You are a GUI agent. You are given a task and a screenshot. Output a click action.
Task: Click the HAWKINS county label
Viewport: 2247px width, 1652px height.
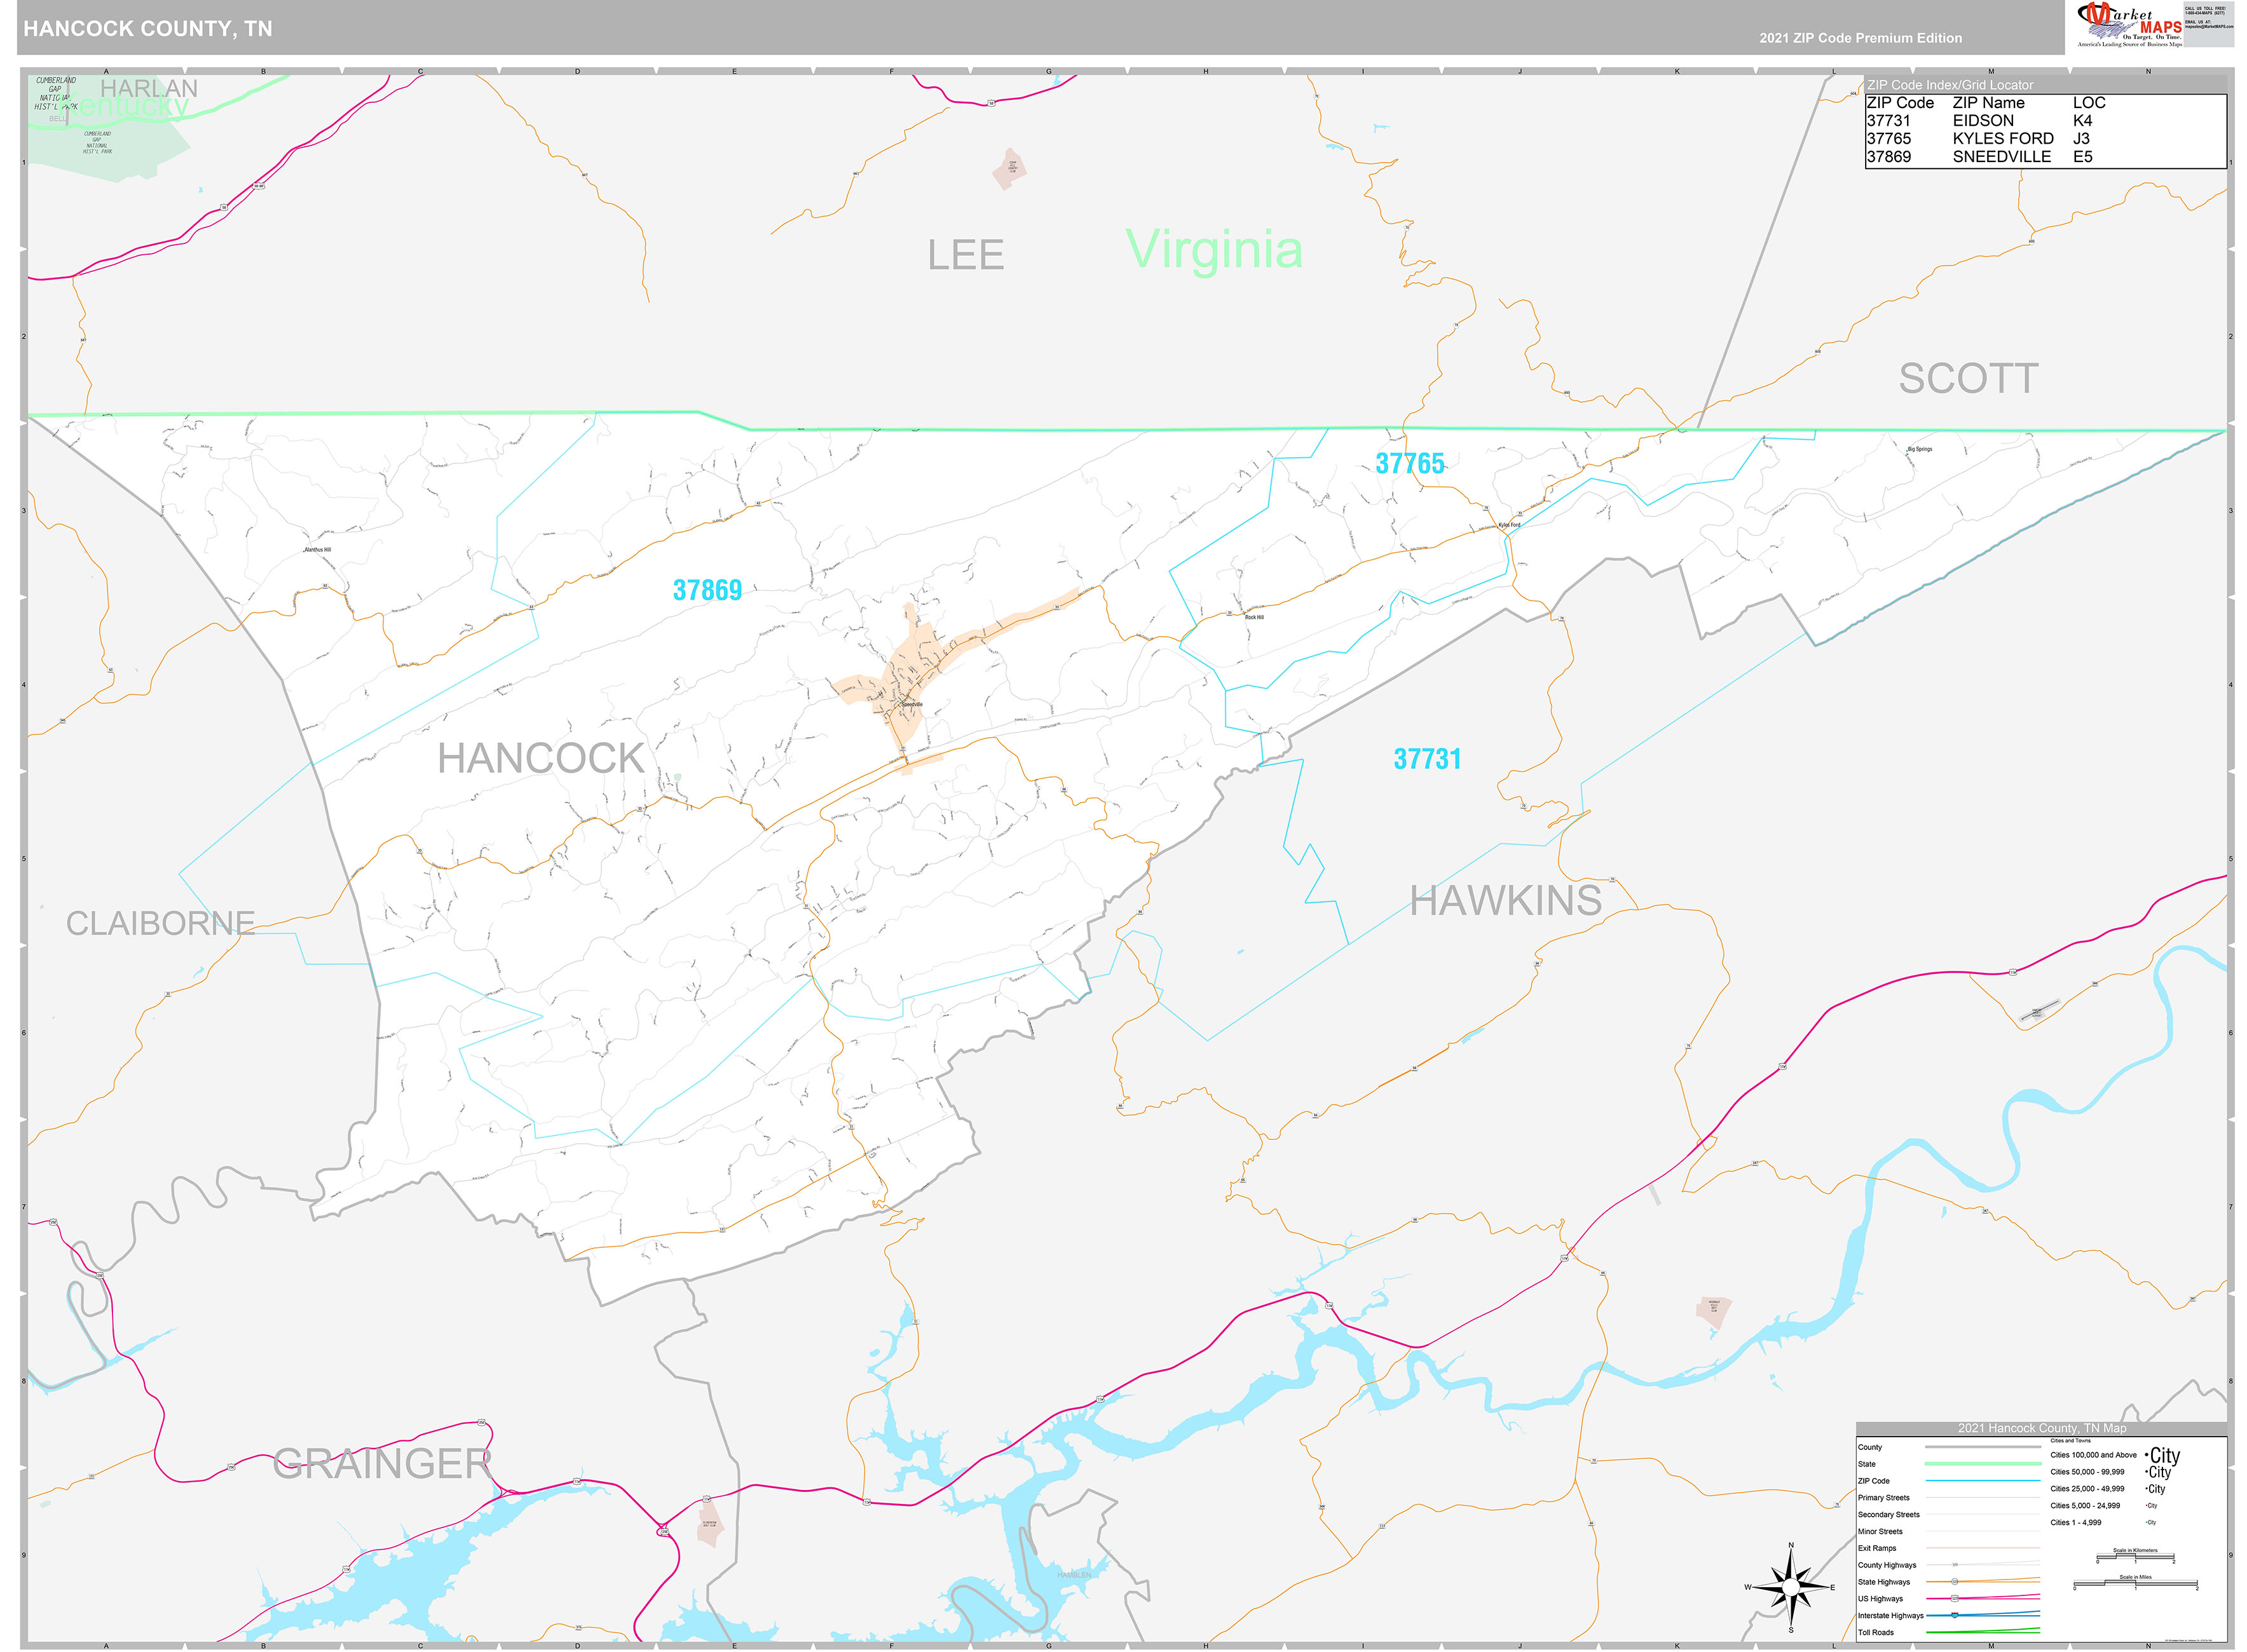click(1505, 901)
